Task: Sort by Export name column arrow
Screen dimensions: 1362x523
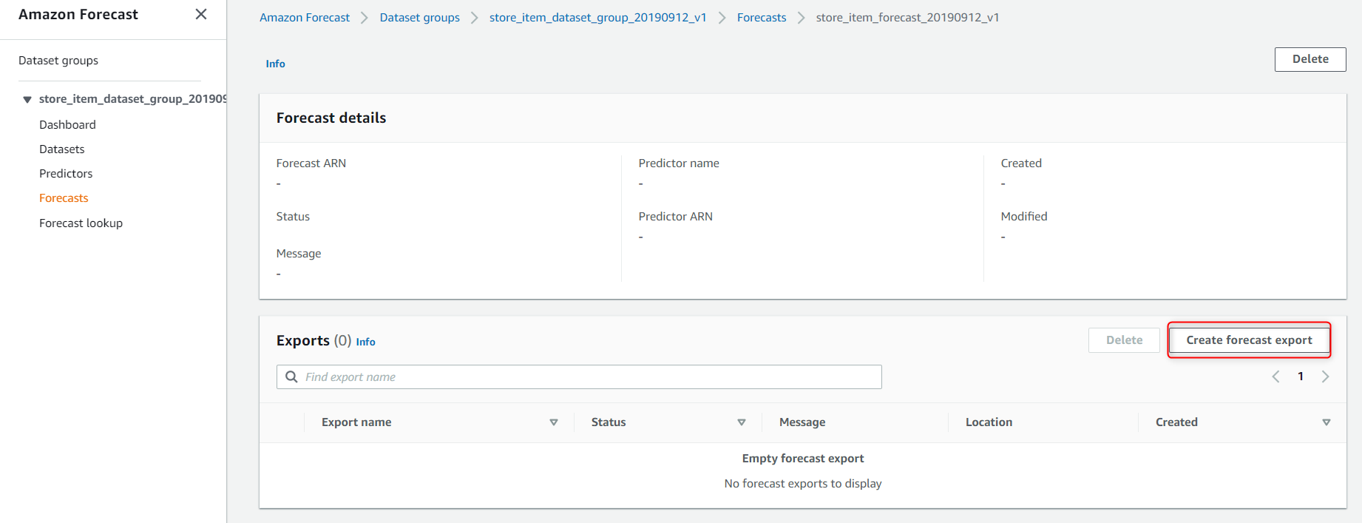Action: coord(554,422)
